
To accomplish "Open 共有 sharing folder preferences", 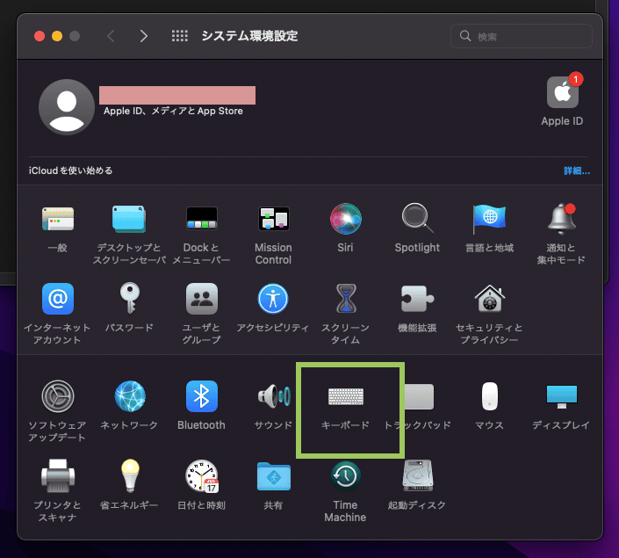I will click(x=274, y=476).
